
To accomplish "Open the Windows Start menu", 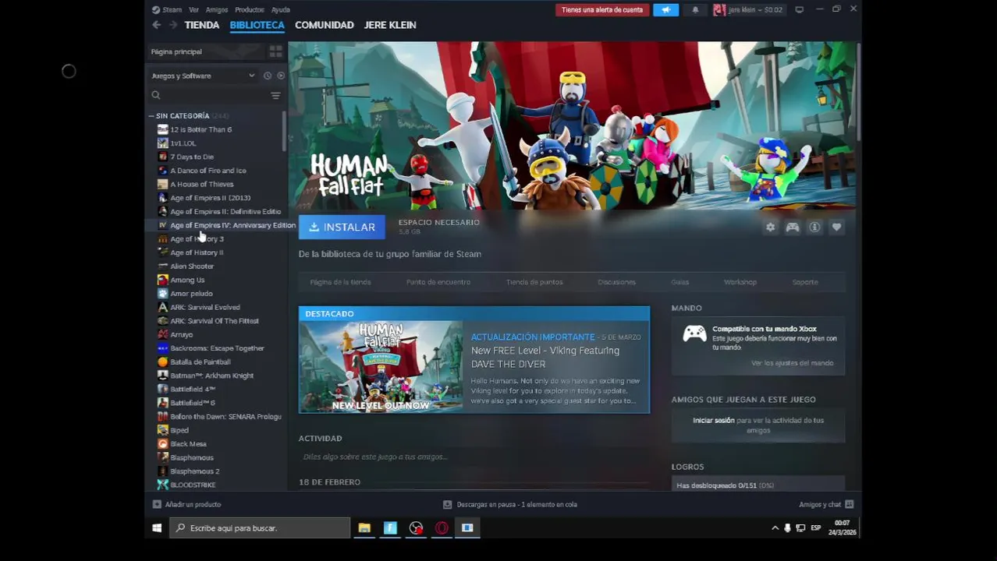I will click(x=157, y=528).
